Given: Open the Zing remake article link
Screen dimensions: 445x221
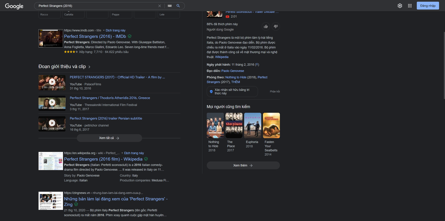Looking at the screenshot, I should [116, 202].
